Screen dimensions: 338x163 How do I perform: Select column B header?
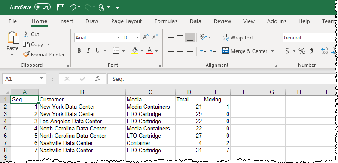coord(82,92)
